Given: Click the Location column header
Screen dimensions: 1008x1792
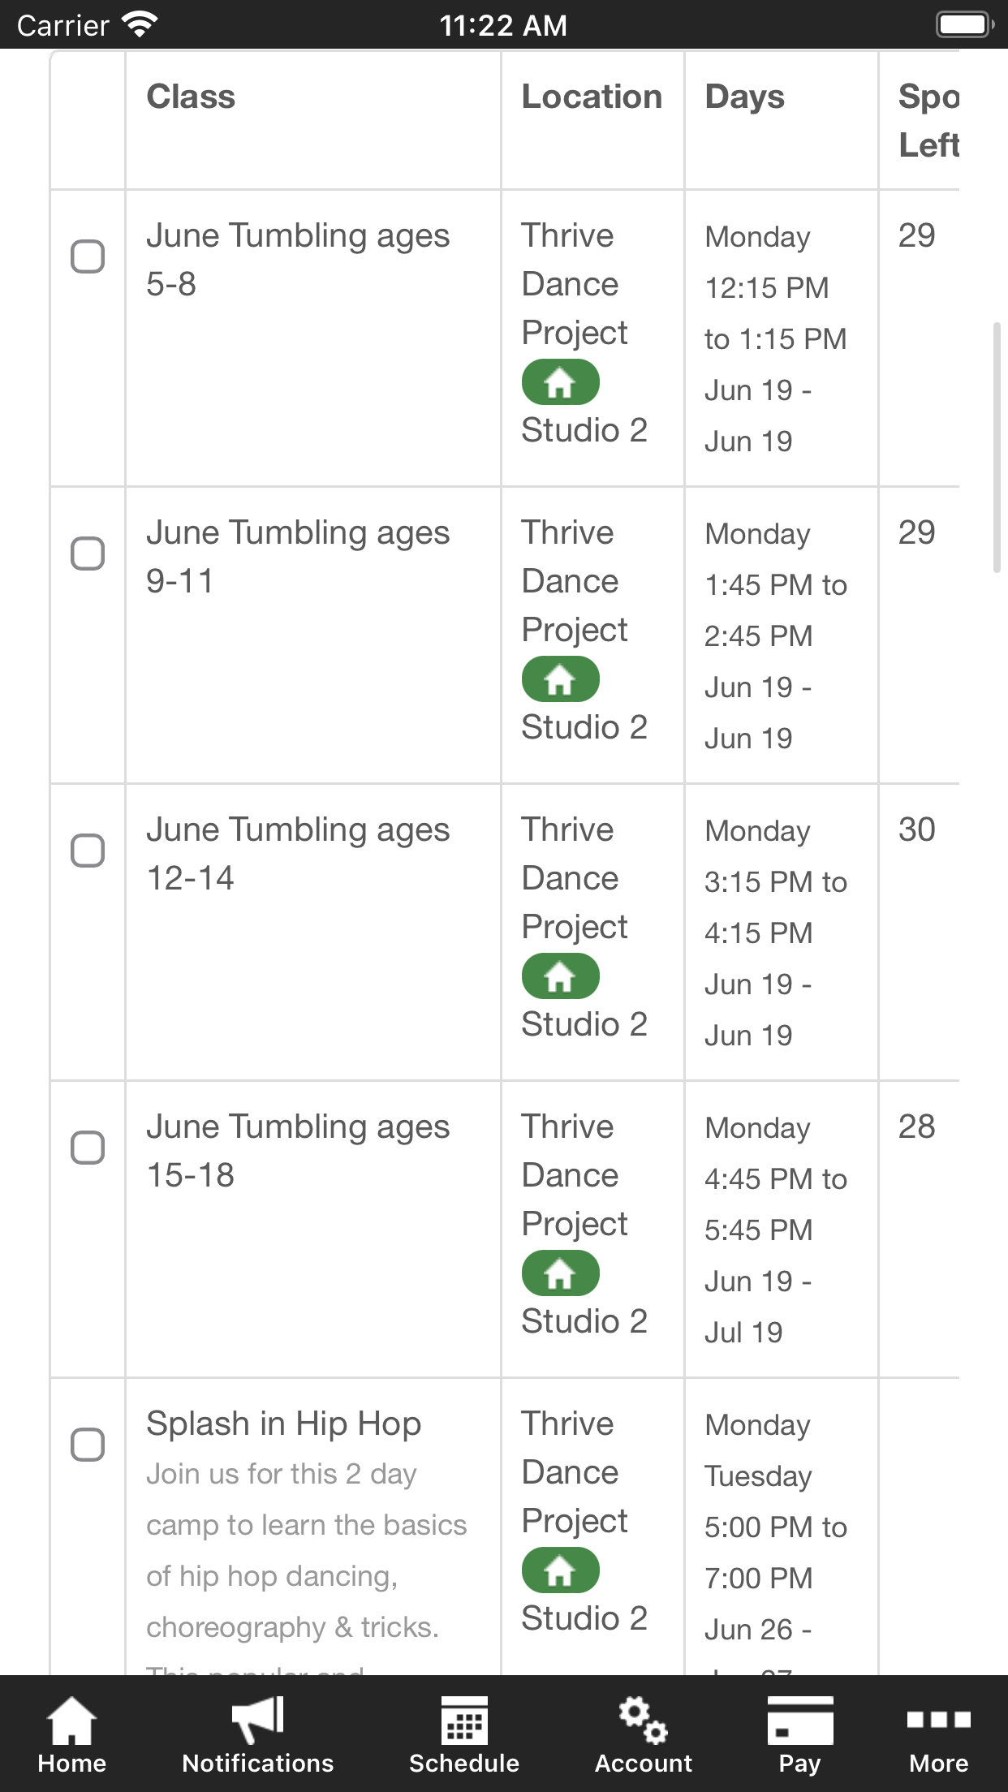Looking at the screenshot, I should (592, 97).
